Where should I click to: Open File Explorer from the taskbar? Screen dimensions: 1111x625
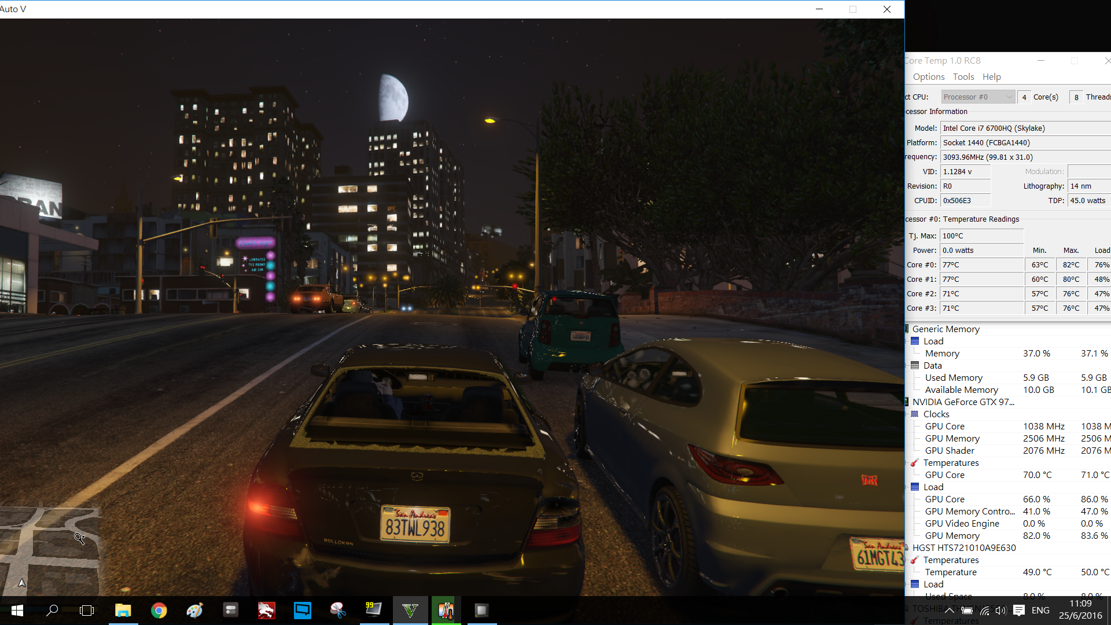[123, 611]
